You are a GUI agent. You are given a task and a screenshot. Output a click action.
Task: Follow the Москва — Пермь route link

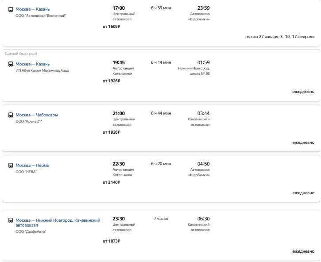click(32, 166)
